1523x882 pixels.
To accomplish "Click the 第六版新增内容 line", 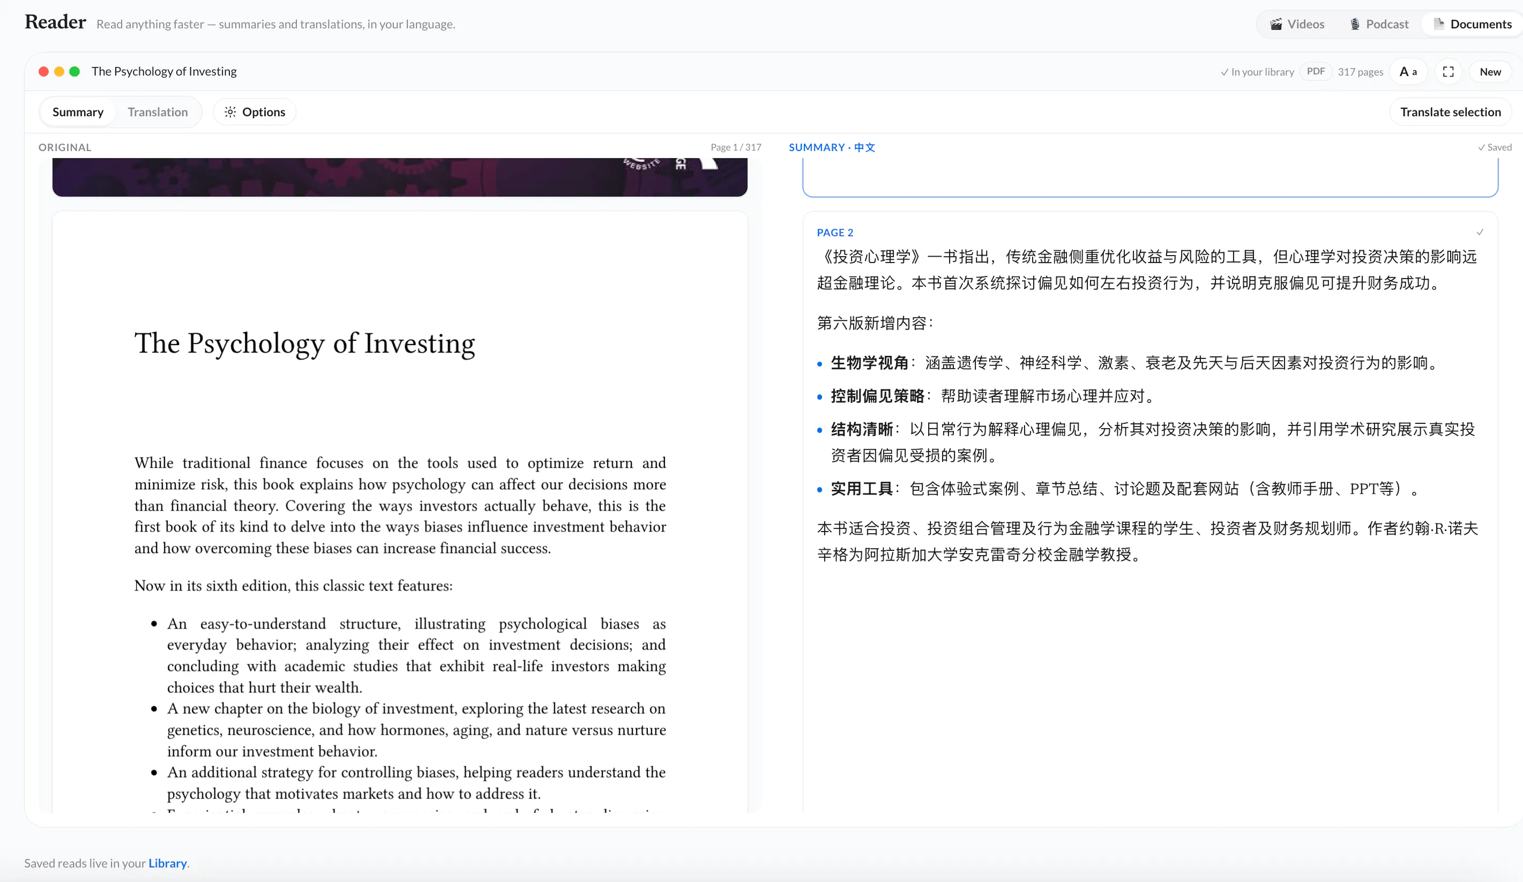I will [875, 324].
